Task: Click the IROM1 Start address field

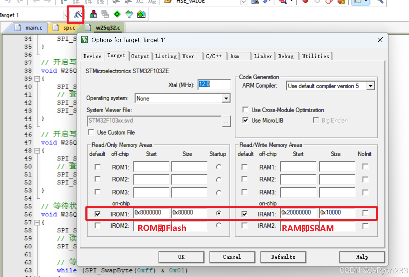Action: click(x=151, y=213)
